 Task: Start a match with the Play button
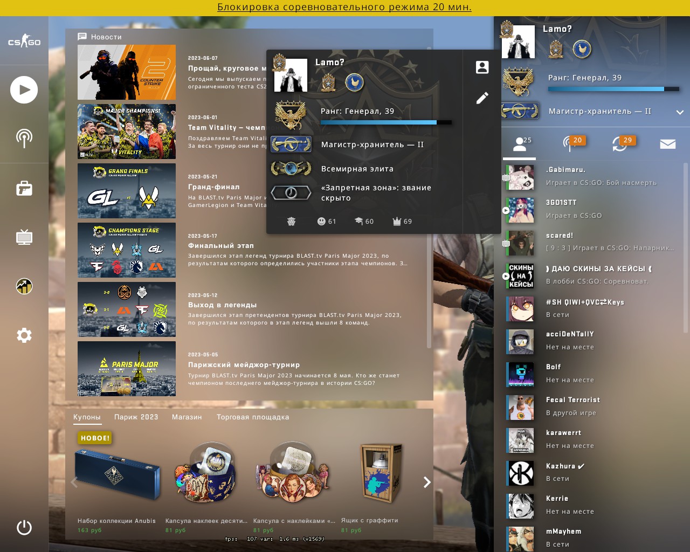(x=24, y=89)
